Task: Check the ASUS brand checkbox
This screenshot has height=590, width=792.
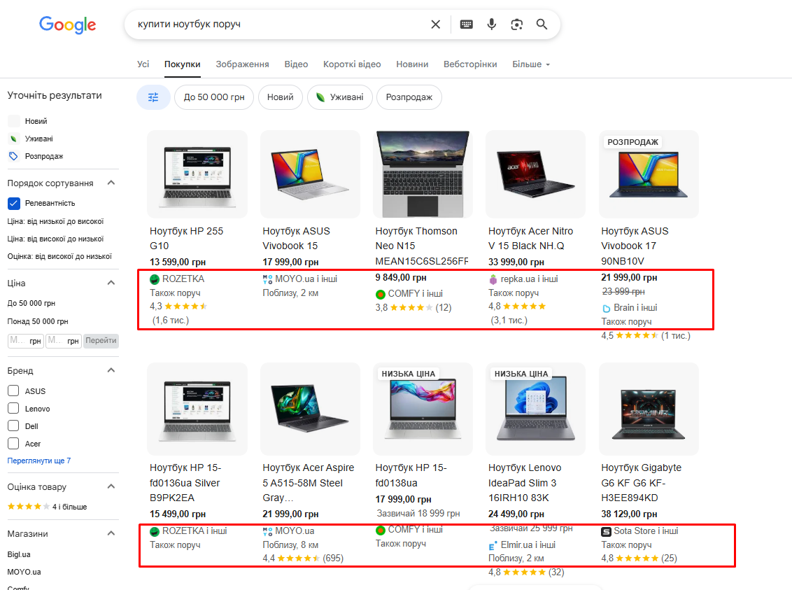Action: [13, 391]
